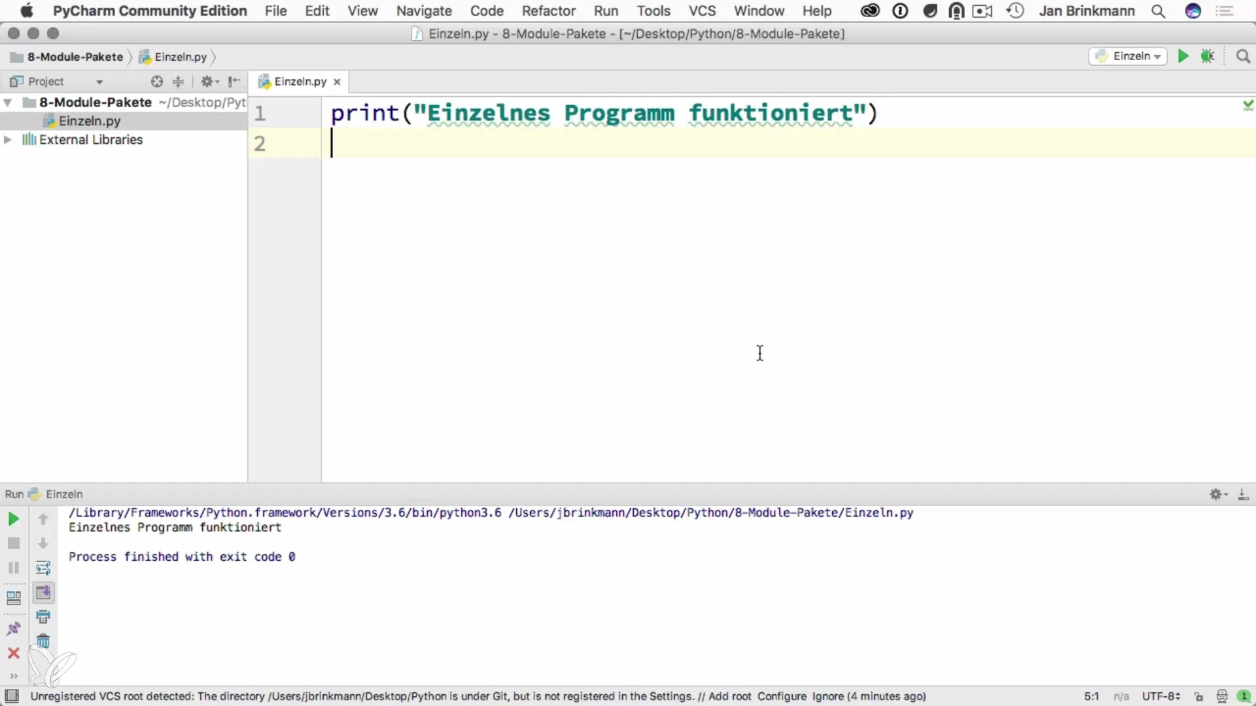Click the Restore Layout icon
1256x706 pixels.
[13, 597]
